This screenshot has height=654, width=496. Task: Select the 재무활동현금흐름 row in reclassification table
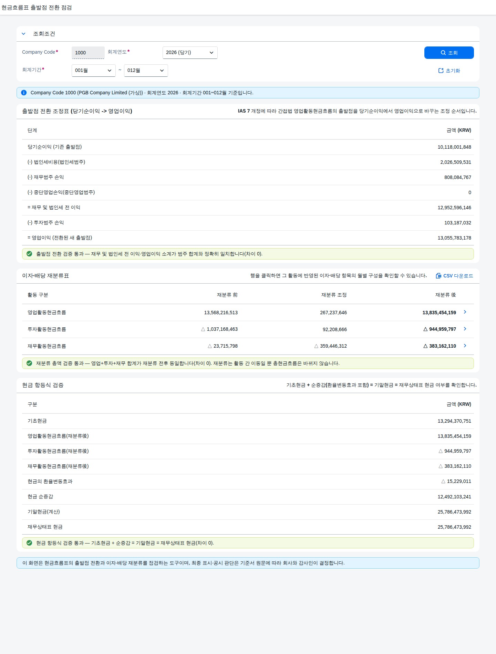[x=248, y=346]
